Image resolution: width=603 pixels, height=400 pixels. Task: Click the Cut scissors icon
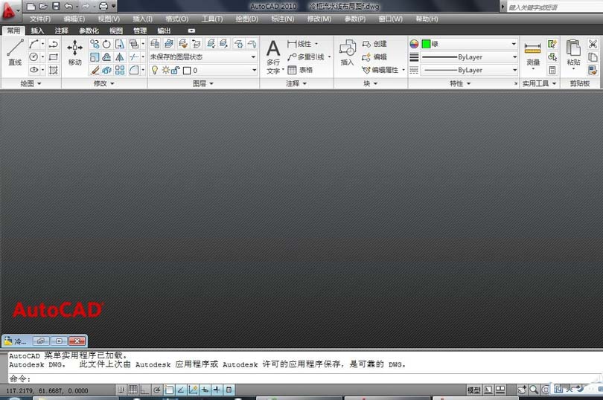point(593,44)
